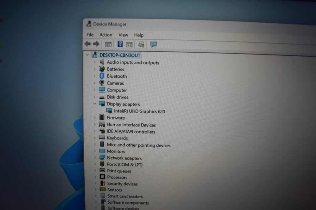Viewport: 316px width, 210px height.
Task: Open the File menu
Action: click(90, 35)
